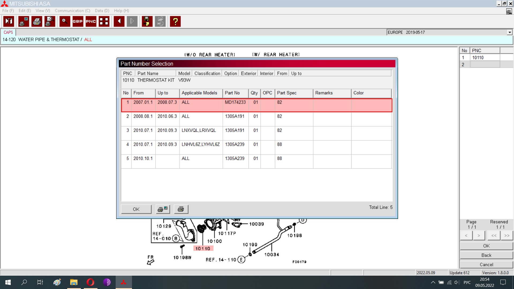
Task: Go back with left arrow icon
Action: (x=119, y=21)
